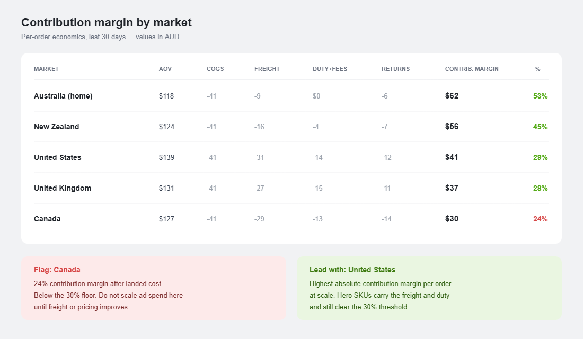583x339 pixels.
Task: Click Australia's freight value -9
Action: 257,96
